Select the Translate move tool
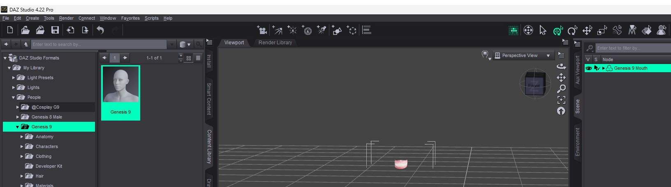 click(x=587, y=30)
